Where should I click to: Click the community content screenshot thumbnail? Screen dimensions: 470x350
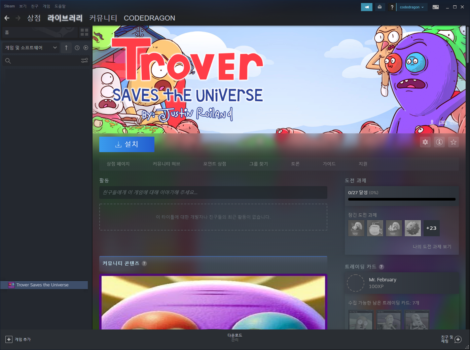click(213, 302)
